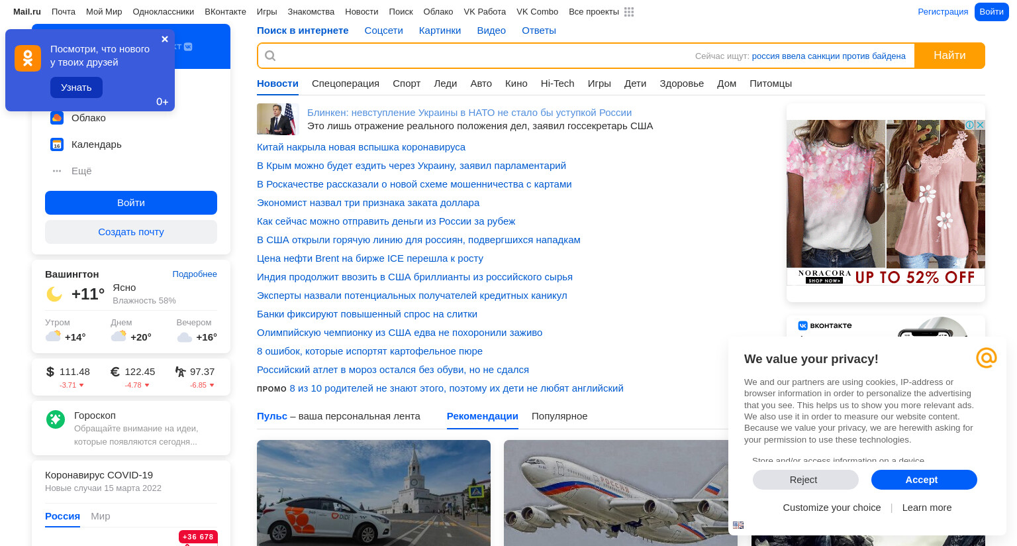
Task: Click Создать почту button
Action: click(131, 232)
